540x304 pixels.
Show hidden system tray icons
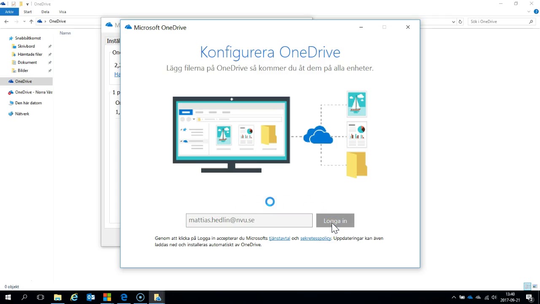point(454,297)
